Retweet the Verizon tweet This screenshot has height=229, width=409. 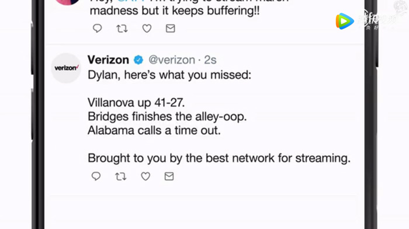tap(121, 176)
